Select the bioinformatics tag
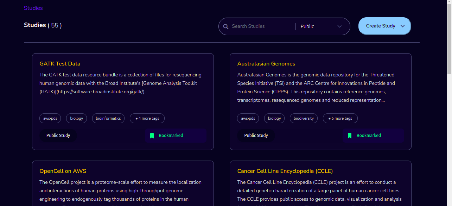The height and width of the screenshot is (206, 452). [108, 118]
